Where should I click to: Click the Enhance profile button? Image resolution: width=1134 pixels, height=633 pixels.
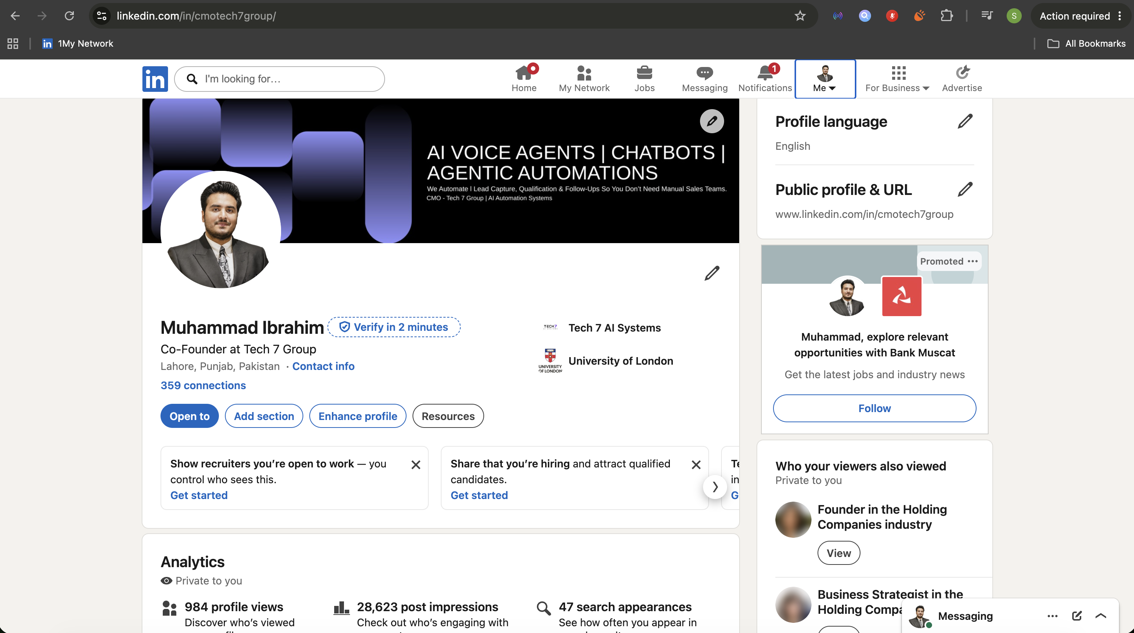(358, 416)
